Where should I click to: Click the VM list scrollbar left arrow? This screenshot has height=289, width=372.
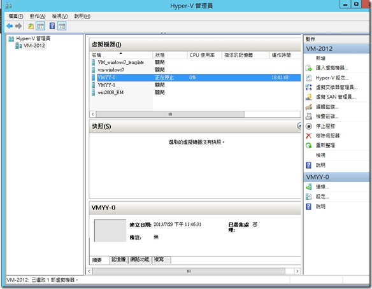pos(93,115)
